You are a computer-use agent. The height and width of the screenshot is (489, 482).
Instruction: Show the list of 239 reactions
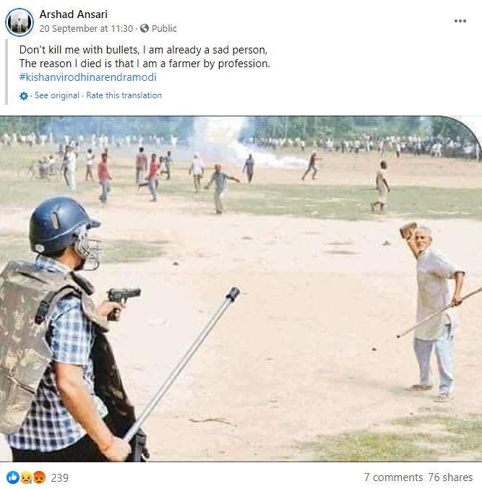pos(59,477)
